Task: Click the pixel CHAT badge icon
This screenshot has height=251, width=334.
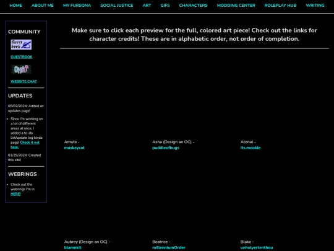Action: [21, 69]
